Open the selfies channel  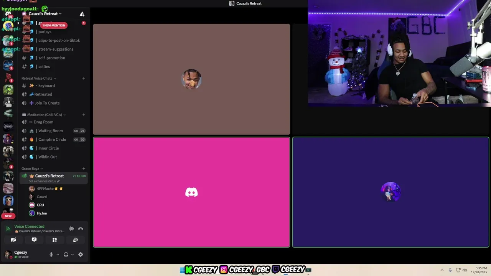tap(54, 67)
